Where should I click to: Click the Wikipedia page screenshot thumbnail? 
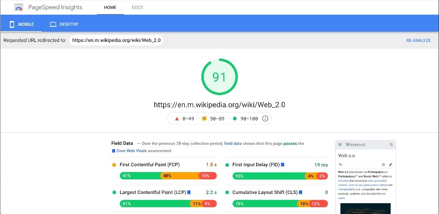[366, 177]
